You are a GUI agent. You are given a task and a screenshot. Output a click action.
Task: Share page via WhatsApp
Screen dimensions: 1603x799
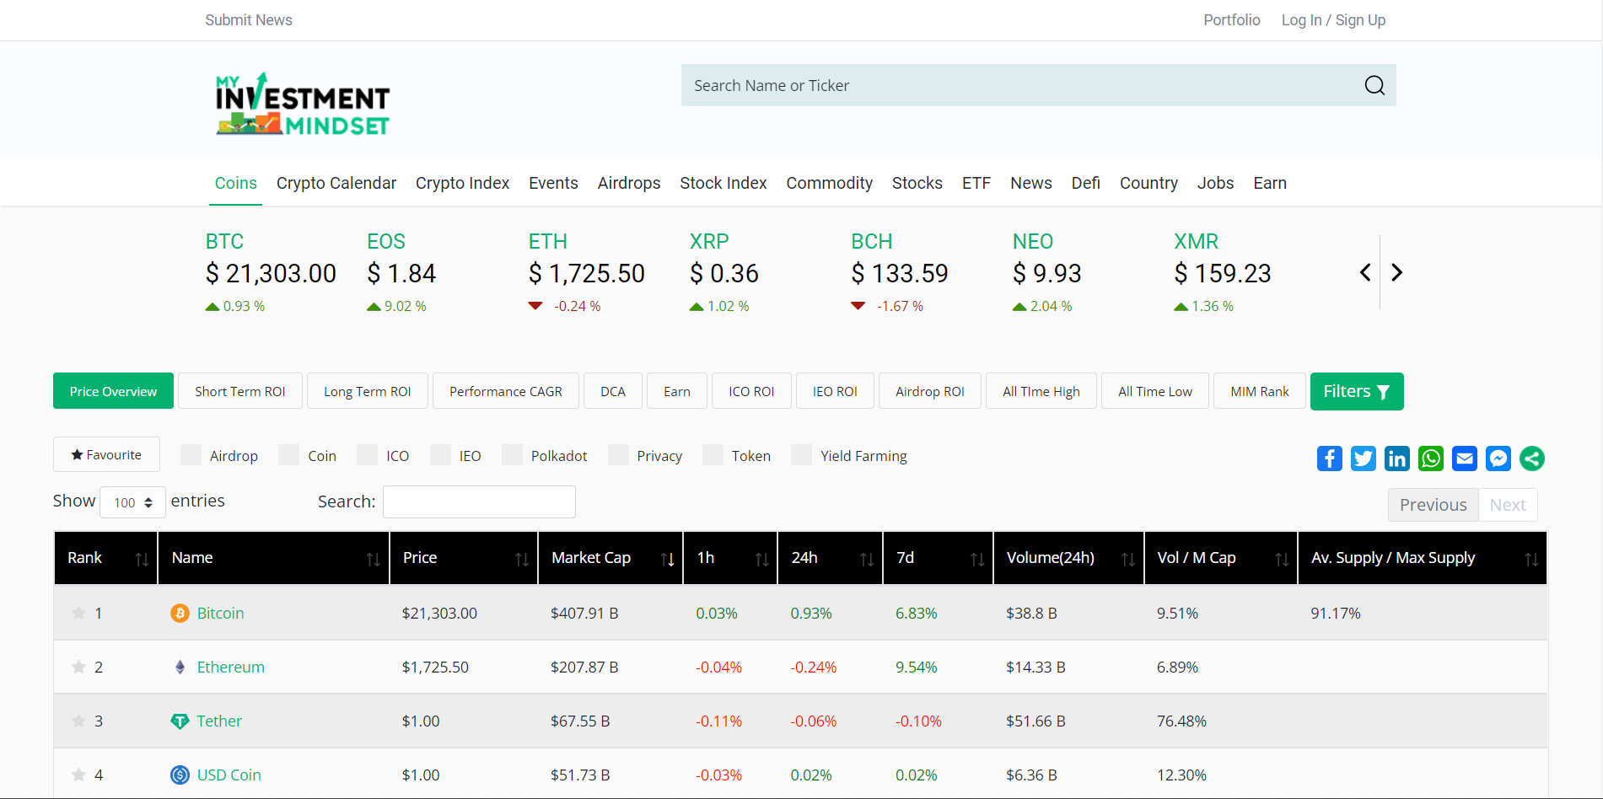pyautogui.click(x=1431, y=458)
